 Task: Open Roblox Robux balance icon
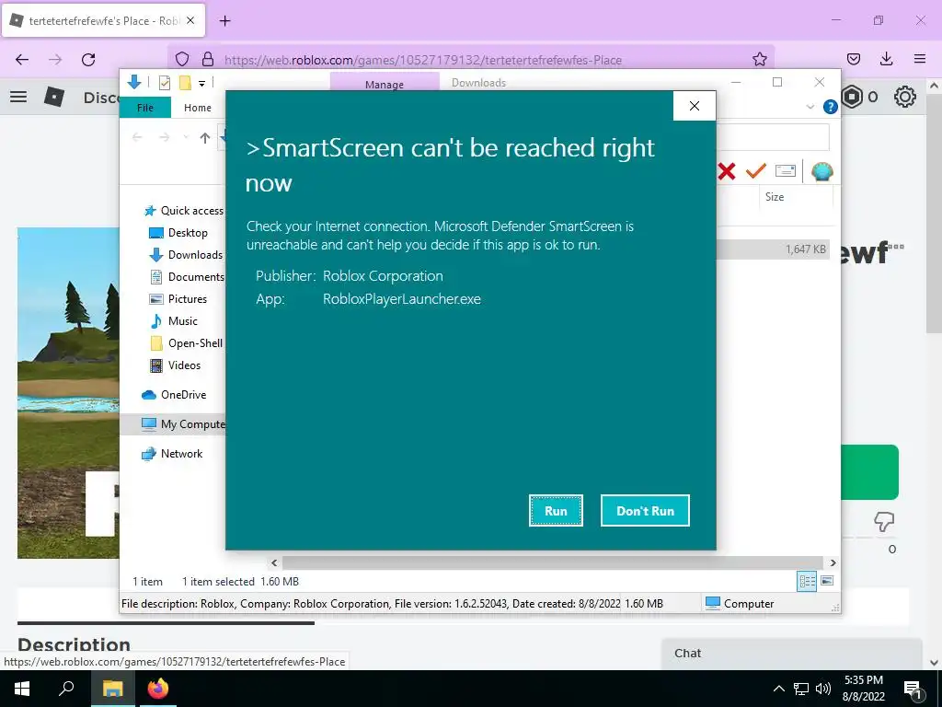click(852, 97)
